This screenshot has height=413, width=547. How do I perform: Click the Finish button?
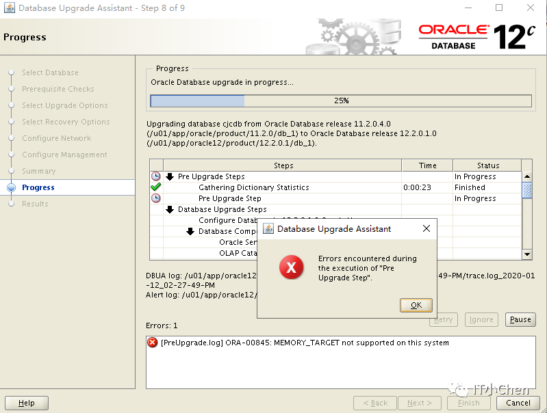click(x=469, y=403)
